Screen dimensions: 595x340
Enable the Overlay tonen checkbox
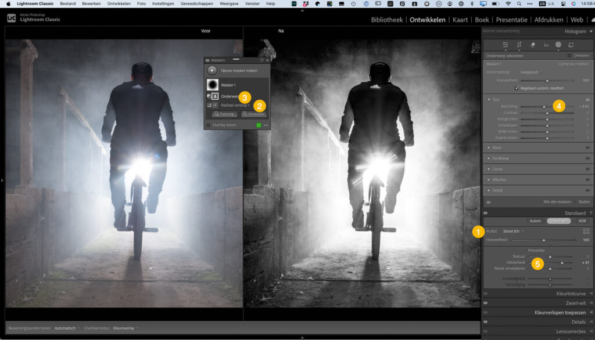(x=209, y=125)
